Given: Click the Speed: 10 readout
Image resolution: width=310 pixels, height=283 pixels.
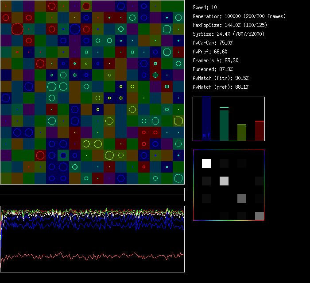Looking at the screenshot, I should [205, 8].
